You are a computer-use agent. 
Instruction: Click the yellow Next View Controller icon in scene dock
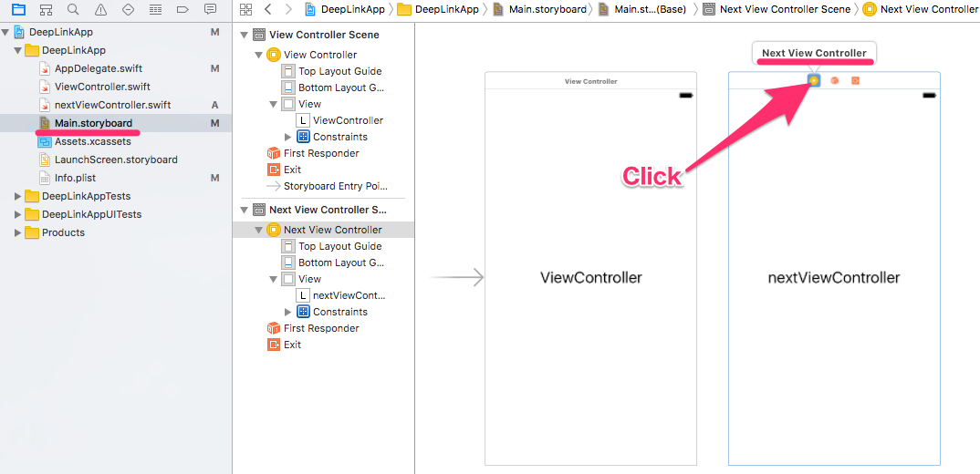(814, 80)
